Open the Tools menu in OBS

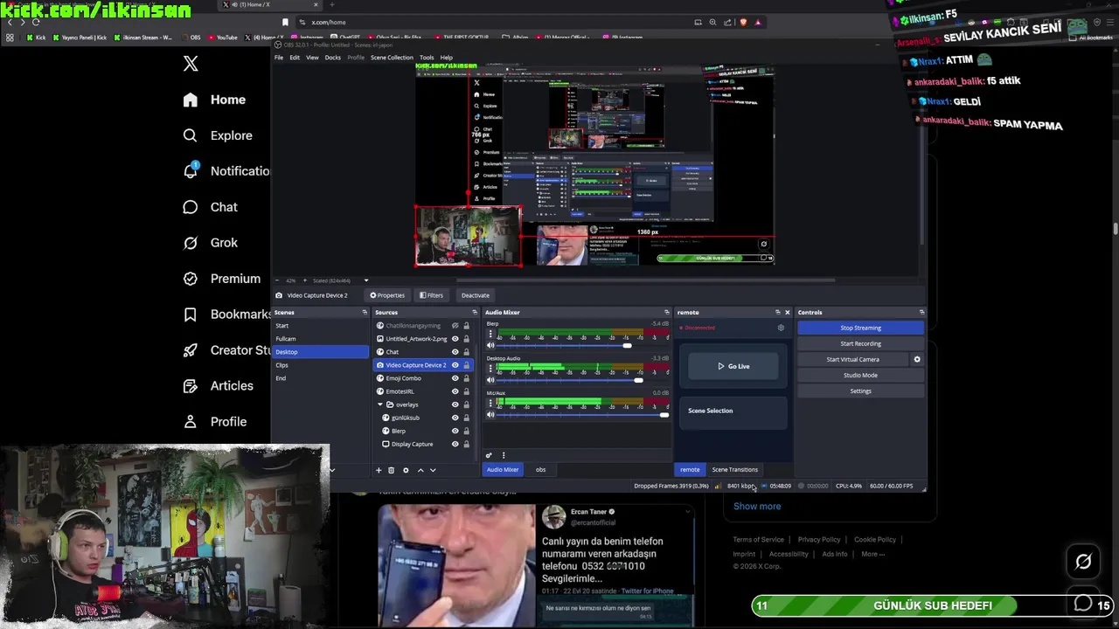[427, 58]
